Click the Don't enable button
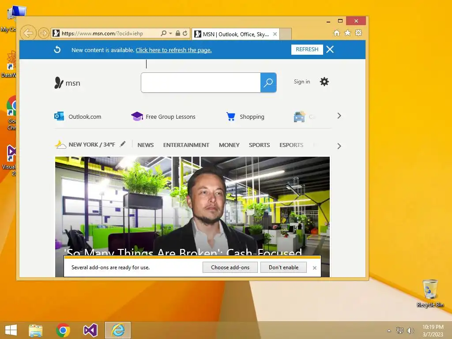This screenshot has height=339, width=452. pyautogui.click(x=284, y=267)
